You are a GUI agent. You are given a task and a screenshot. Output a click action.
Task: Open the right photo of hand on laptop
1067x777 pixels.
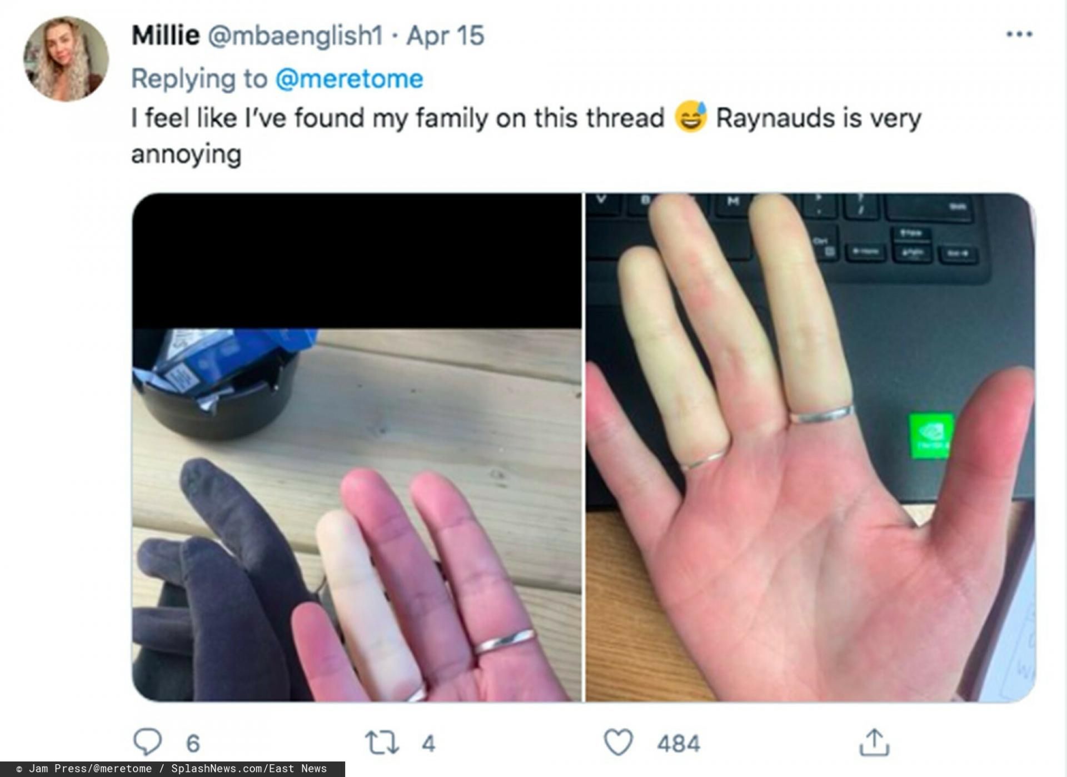tap(810, 447)
